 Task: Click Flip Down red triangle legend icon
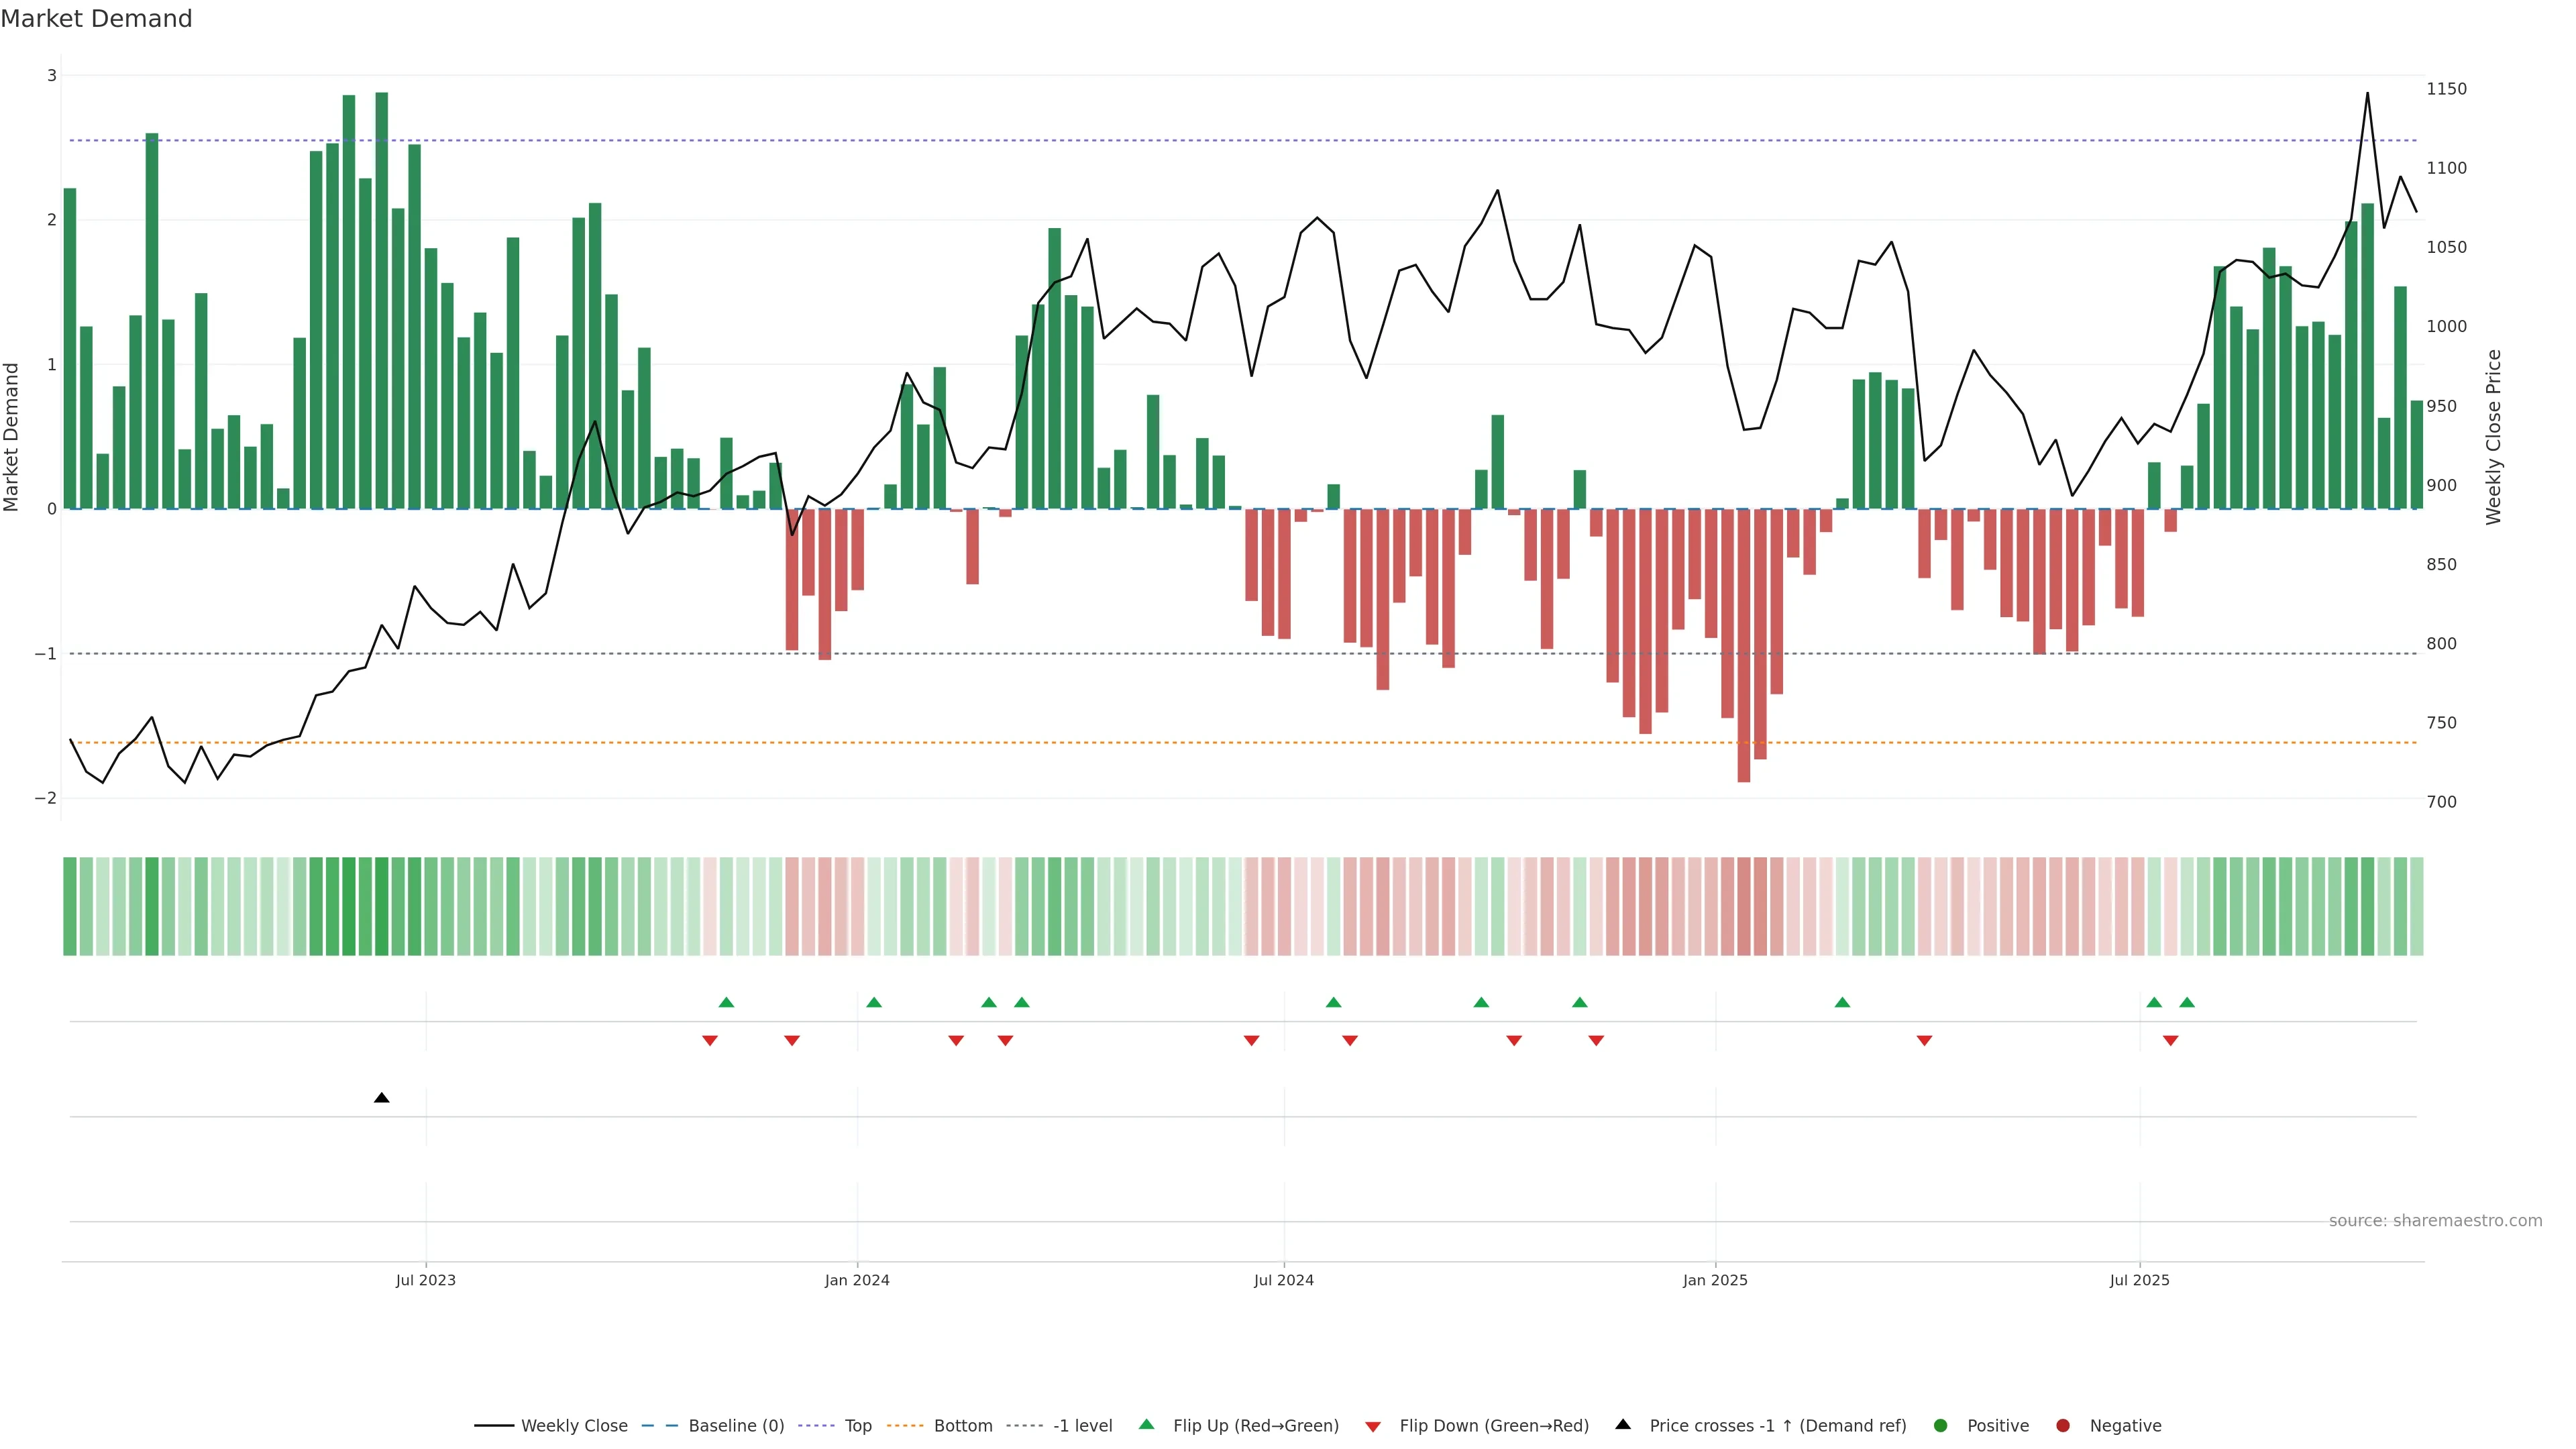(1373, 1426)
